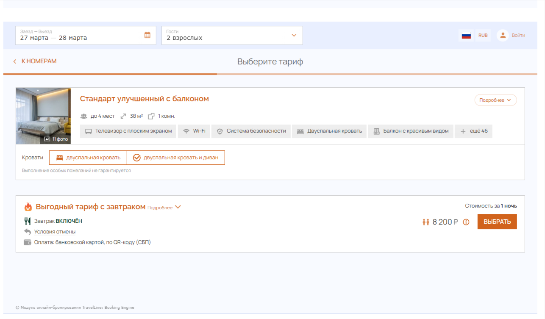The width and height of the screenshot is (545, 319).
Task: Open the Условия отмены link
Action: [55, 232]
